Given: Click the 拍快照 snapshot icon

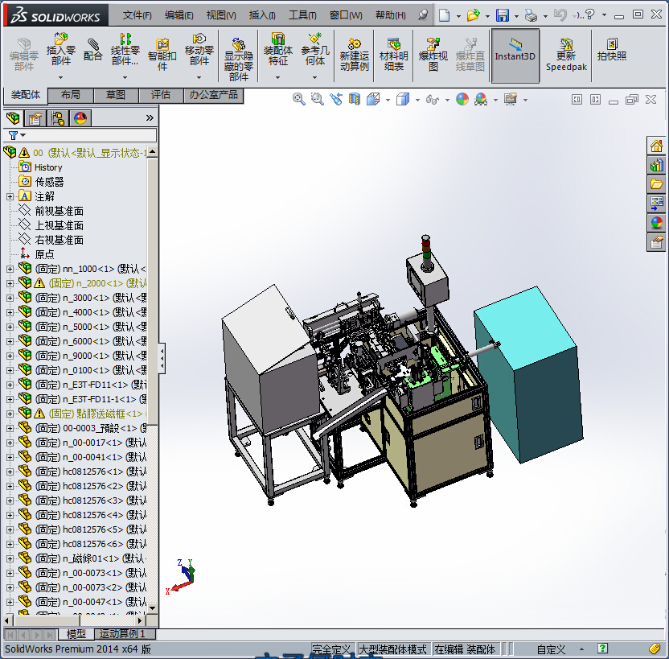Looking at the screenshot, I should coord(611,49).
